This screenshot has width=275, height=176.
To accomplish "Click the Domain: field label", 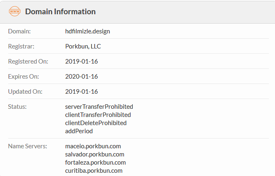I will pyautogui.click(x=19, y=31).
